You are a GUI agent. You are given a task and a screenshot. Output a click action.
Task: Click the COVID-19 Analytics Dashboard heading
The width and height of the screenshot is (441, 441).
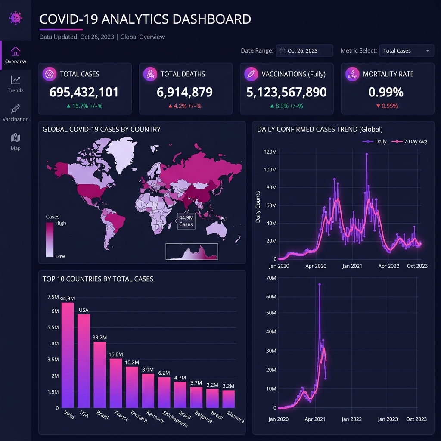[145, 19]
